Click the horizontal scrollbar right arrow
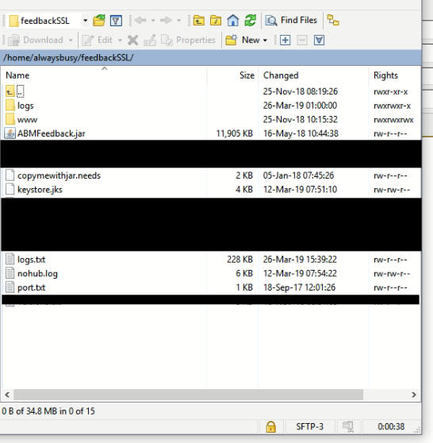The height and width of the screenshot is (443, 433). click(x=414, y=395)
